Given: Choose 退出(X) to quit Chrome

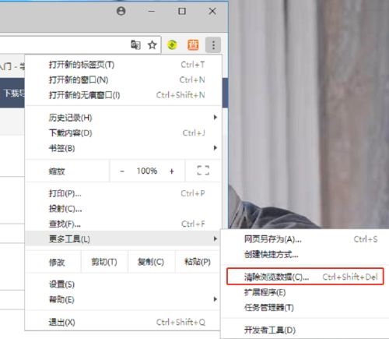Looking at the screenshot, I should [x=124, y=323].
